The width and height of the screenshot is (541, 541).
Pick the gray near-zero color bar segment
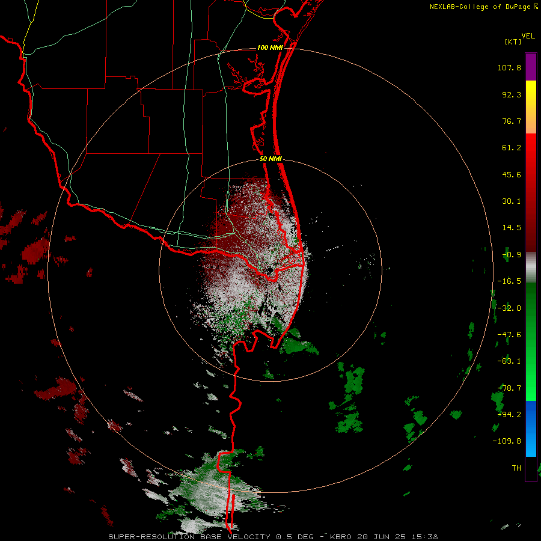coord(531,267)
